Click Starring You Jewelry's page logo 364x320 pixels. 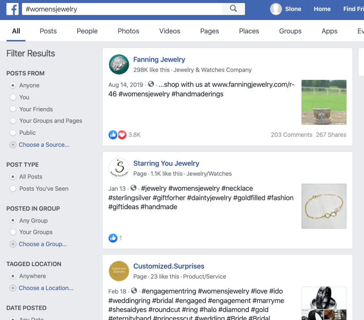(119, 168)
